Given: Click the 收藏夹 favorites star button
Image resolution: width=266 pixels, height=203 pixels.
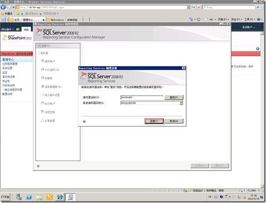Looking at the screenshot, I should point(7,14).
